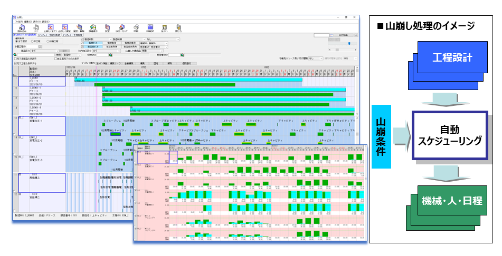The height and width of the screenshot is (256, 502).
Task: Toggle the 前工程完了分のみ表示 checkbox
Action: 56,58
